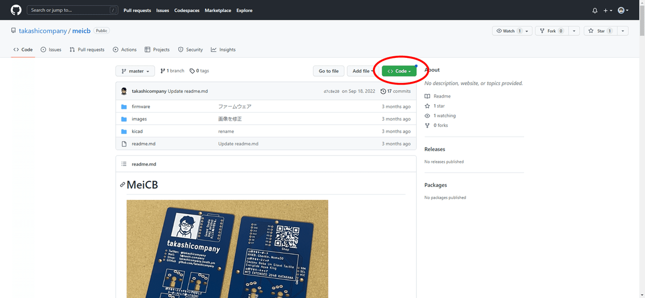Open the green Code dropdown button
645x298 pixels.
point(399,71)
